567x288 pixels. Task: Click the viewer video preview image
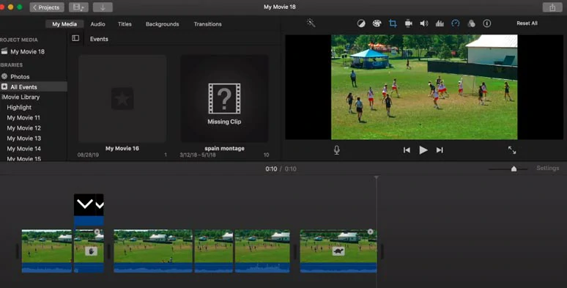click(x=424, y=87)
